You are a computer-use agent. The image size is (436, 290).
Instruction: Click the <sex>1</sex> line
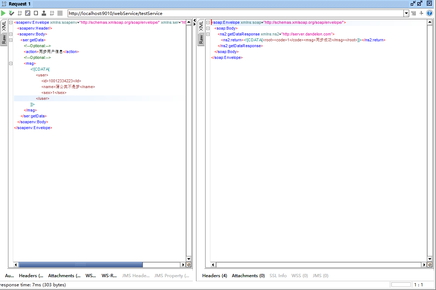pyautogui.click(x=54, y=93)
